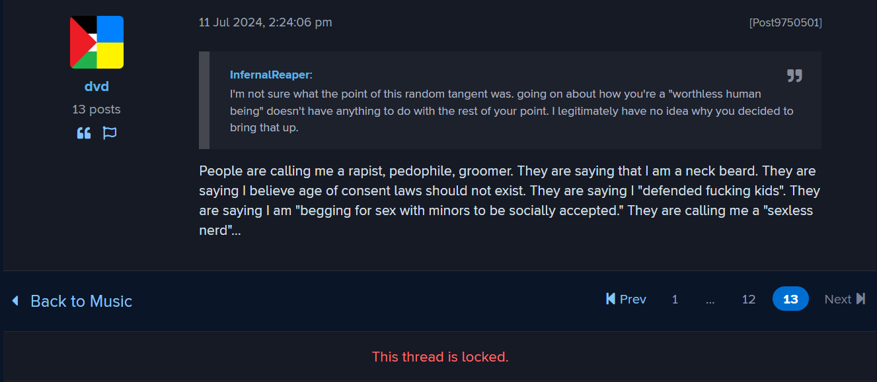This screenshot has width=877, height=382.
Task: Open dvd's colorful avatar image
Action: click(x=96, y=42)
